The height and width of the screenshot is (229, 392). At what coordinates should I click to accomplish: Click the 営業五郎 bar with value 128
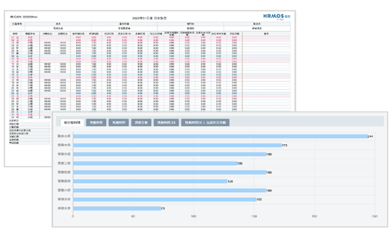pyautogui.click(x=150, y=182)
